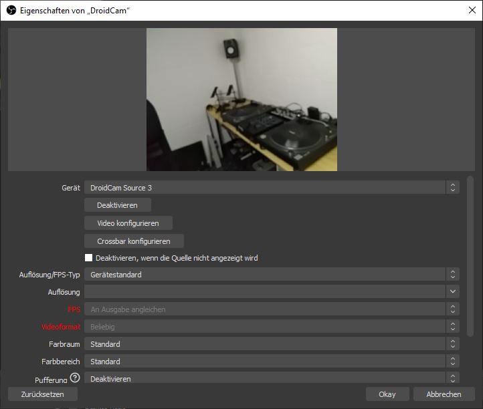483x409 pixels.
Task: Click the disabled Videoformat dropdown field
Action: click(271, 327)
